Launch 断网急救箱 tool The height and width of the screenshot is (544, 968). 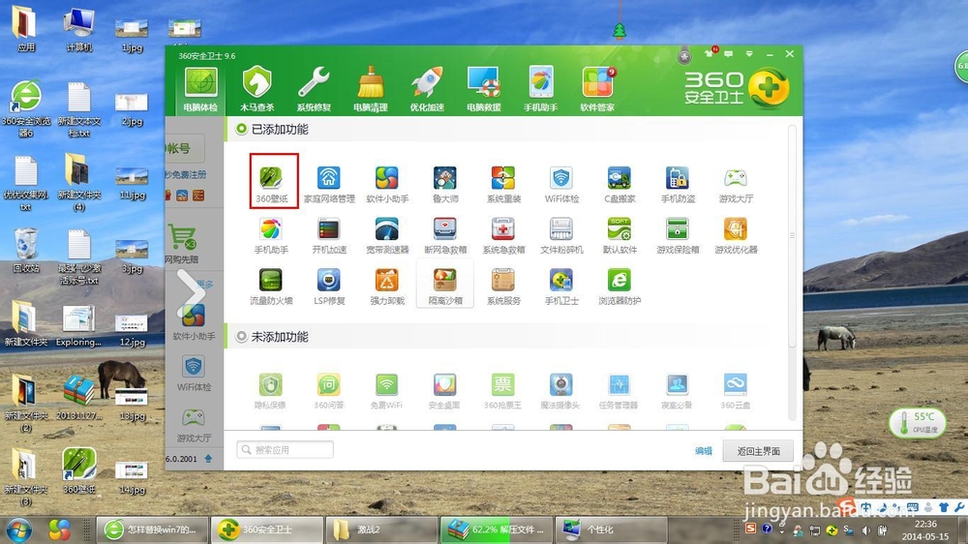445,235
